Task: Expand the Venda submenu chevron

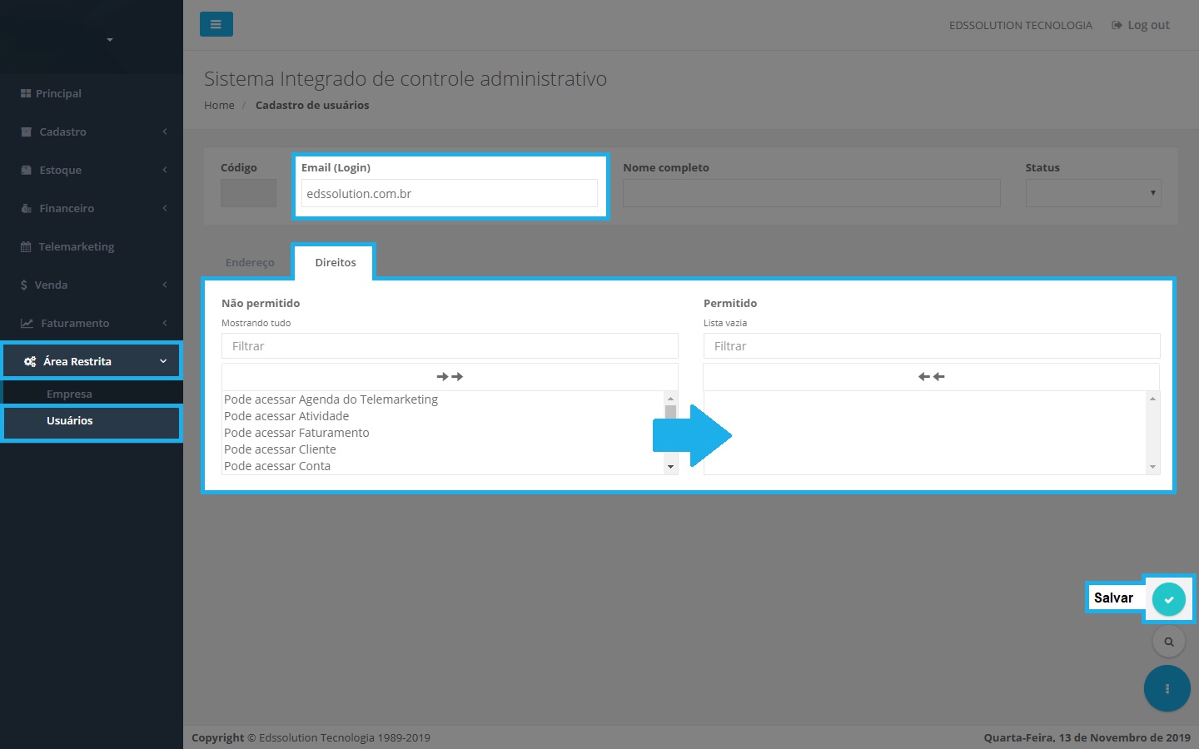Action: (165, 285)
